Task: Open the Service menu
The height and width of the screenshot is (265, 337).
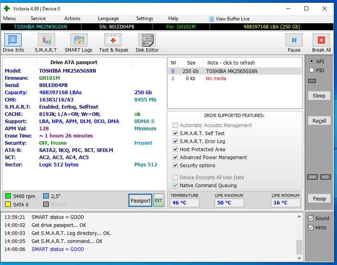Action: tap(38, 18)
